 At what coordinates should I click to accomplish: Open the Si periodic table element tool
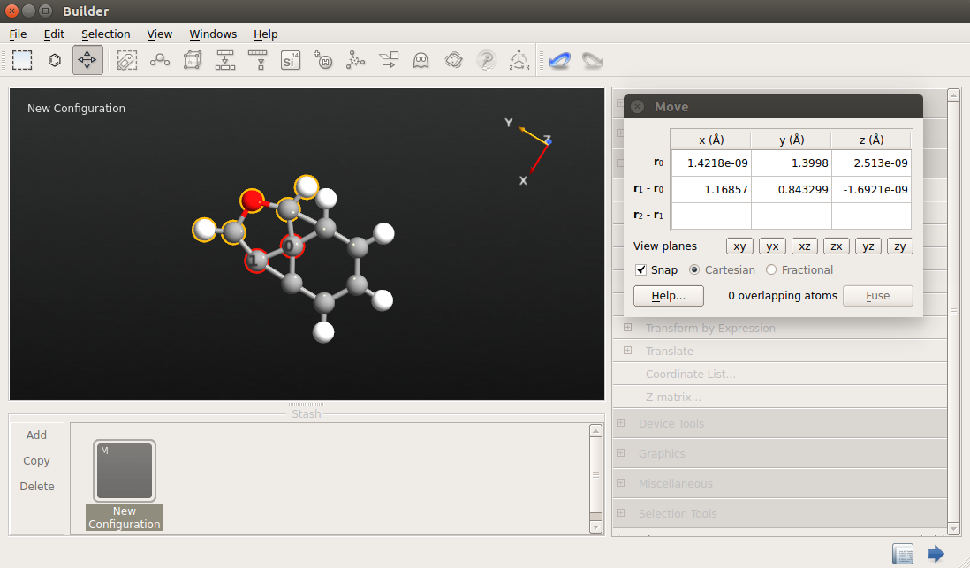(290, 60)
